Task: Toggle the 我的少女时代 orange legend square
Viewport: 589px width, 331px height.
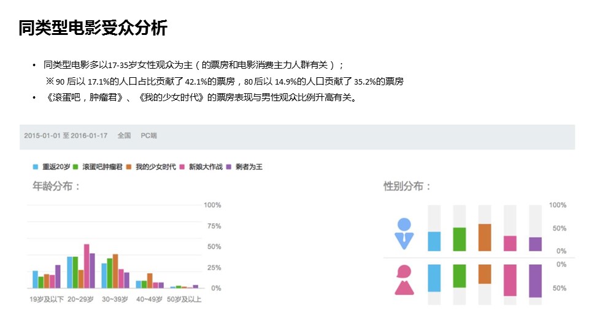Action: point(129,167)
